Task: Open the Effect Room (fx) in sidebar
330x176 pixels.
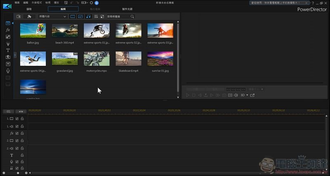Action: pyautogui.click(x=8, y=30)
